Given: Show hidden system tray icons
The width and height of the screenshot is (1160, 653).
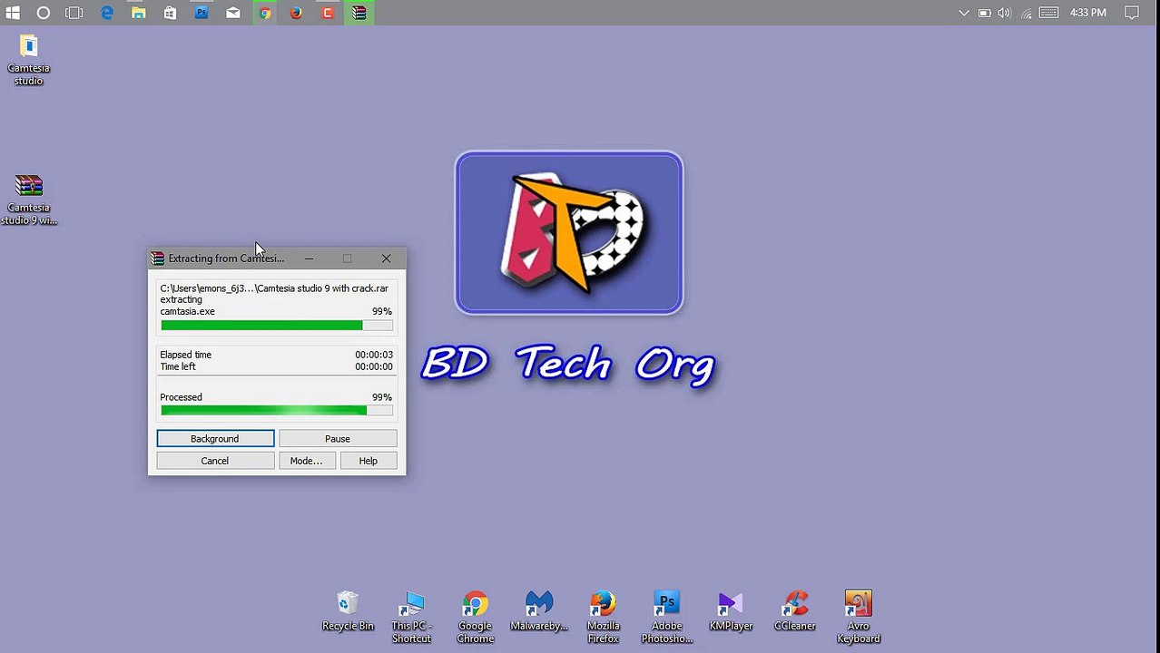Looking at the screenshot, I should click(x=964, y=13).
